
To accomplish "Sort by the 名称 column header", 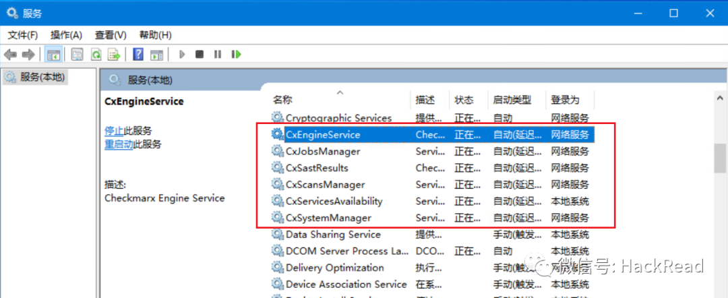I will [282, 100].
